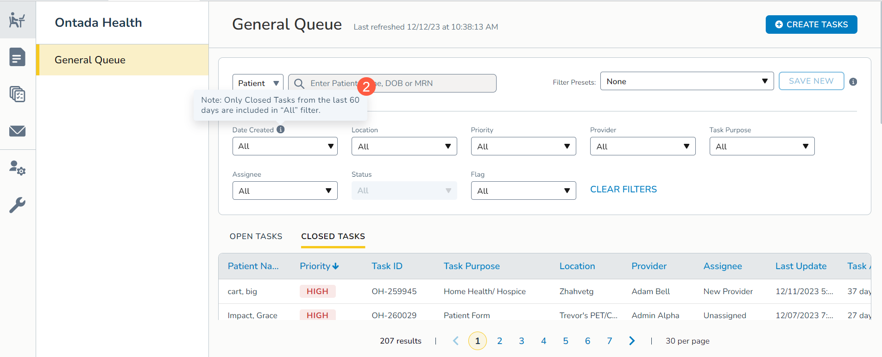Switch to the Open Tasks tab
882x357 pixels.
point(256,236)
